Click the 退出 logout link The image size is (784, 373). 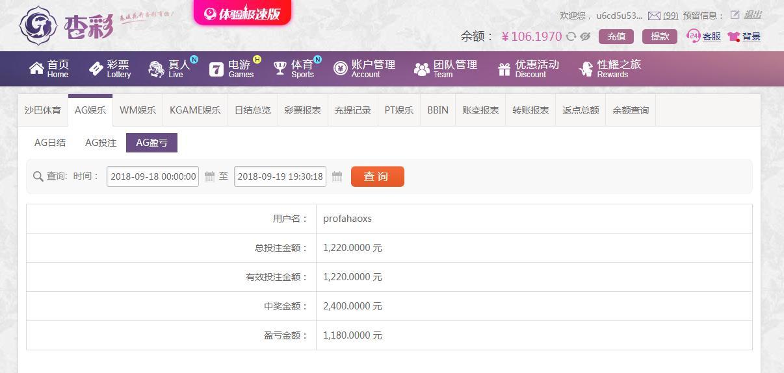tap(753, 15)
